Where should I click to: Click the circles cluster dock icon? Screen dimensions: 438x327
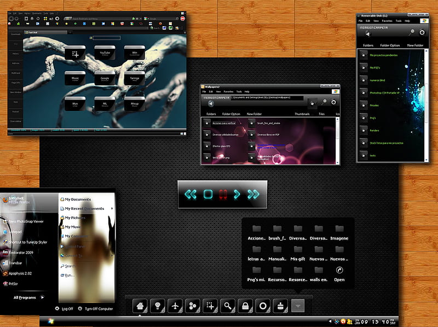(x=193, y=306)
